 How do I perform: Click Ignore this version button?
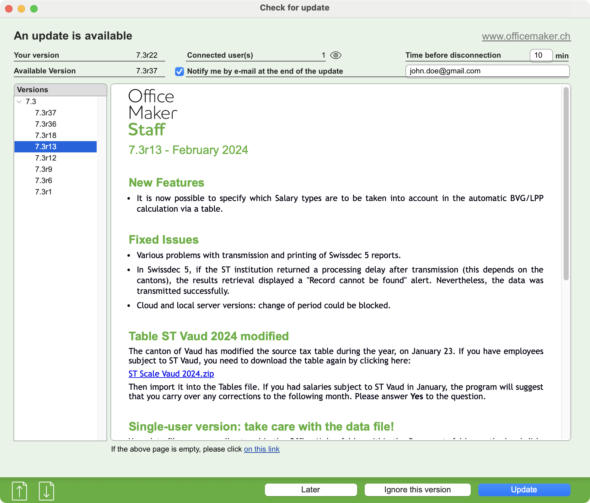coord(417,490)
